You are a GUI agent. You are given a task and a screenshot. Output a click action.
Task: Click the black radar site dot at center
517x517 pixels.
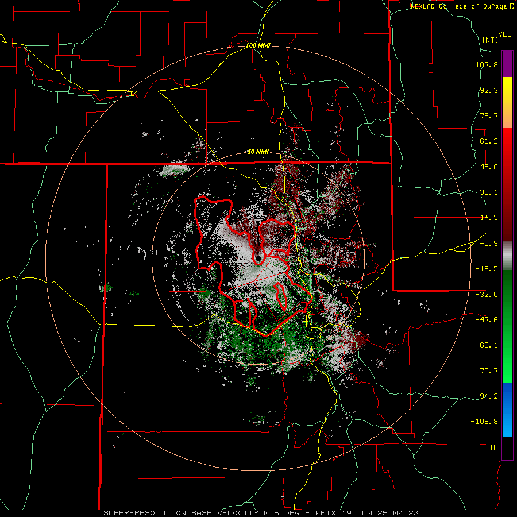[x=258, y=258]
